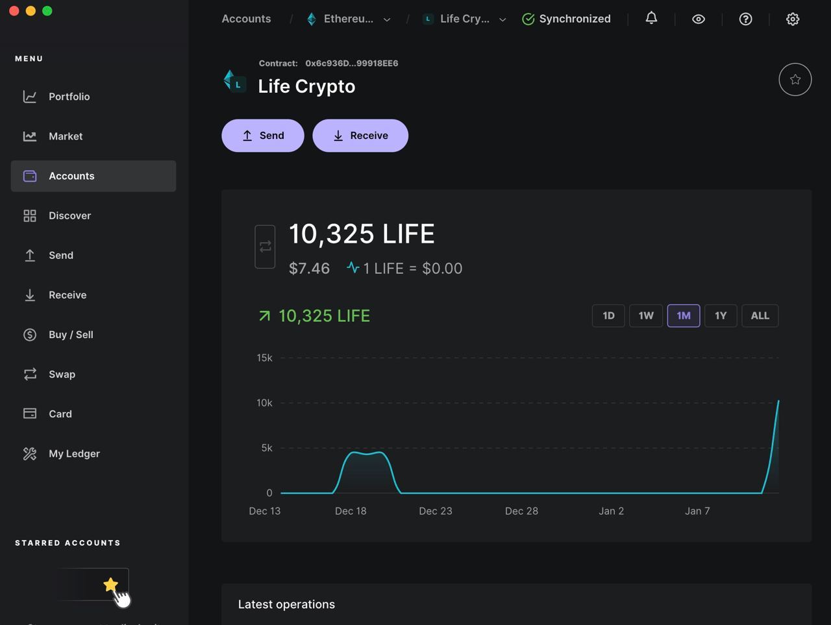Click the purple Send button

263,136
